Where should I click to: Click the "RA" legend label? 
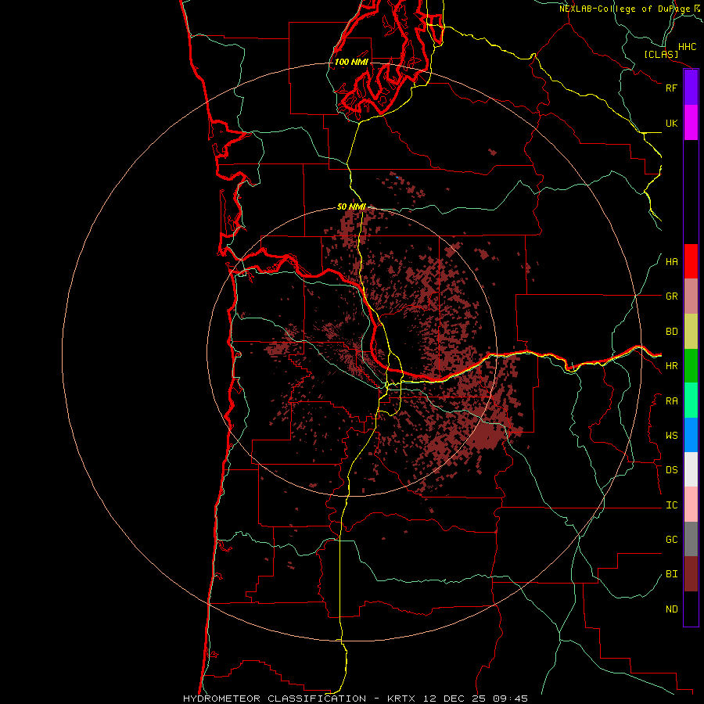tap(671, 401)
